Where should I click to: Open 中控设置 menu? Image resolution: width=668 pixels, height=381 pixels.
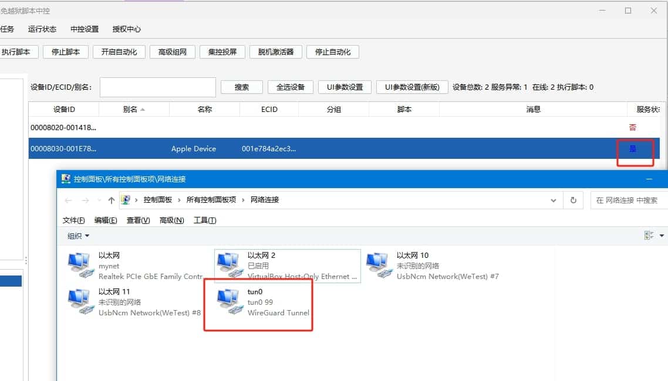pyautogui.click(x=85, y=29)
